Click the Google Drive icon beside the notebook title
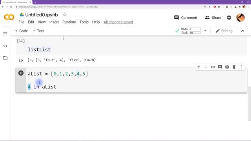Viewport: 251px width, 141px height. 22,15
